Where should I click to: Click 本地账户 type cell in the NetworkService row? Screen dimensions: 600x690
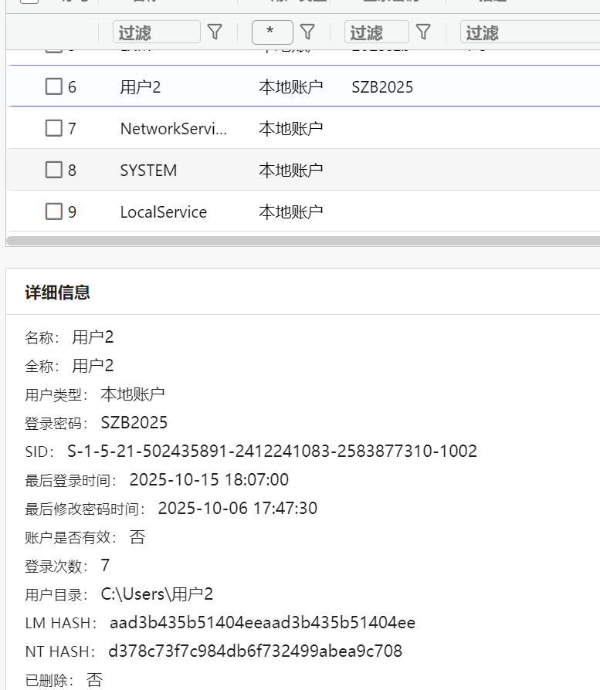(x=291, y=129)
